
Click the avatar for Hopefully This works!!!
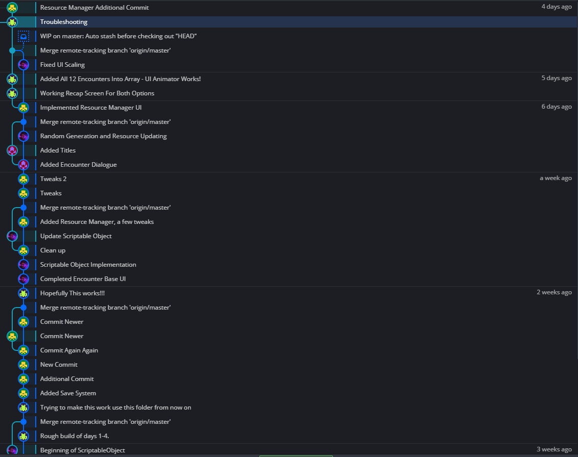click(23, 293)
